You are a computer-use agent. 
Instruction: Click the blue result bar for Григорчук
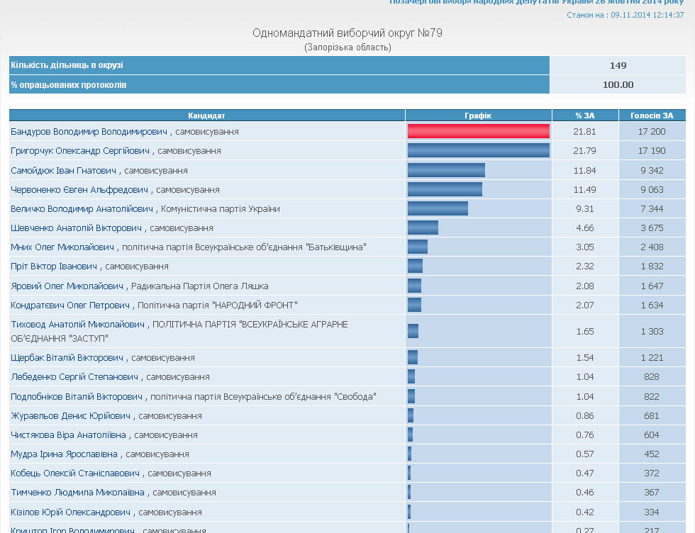point(478,150)
